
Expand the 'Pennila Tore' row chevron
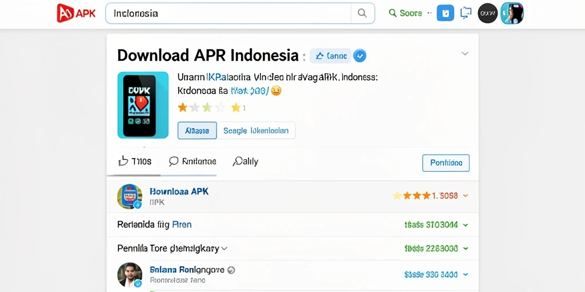[224, 249]
